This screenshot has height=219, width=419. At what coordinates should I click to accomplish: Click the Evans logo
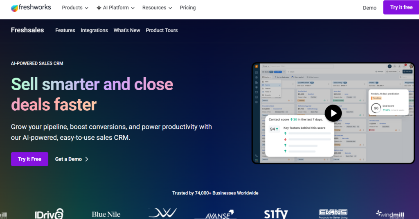click(x=333, y=214)
